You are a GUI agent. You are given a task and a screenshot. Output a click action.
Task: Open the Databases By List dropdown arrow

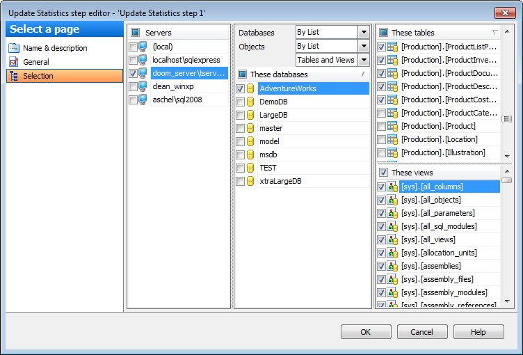click(x=364, y=33)
